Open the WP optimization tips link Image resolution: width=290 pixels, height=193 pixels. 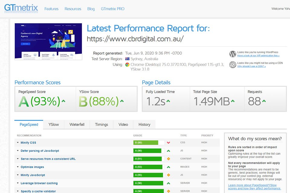258,56
